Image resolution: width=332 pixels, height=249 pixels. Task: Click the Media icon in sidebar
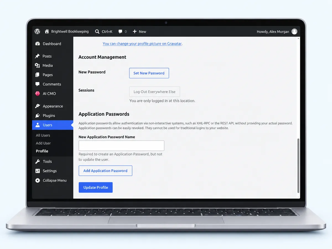pyautogui.click(x=37, y=66)
